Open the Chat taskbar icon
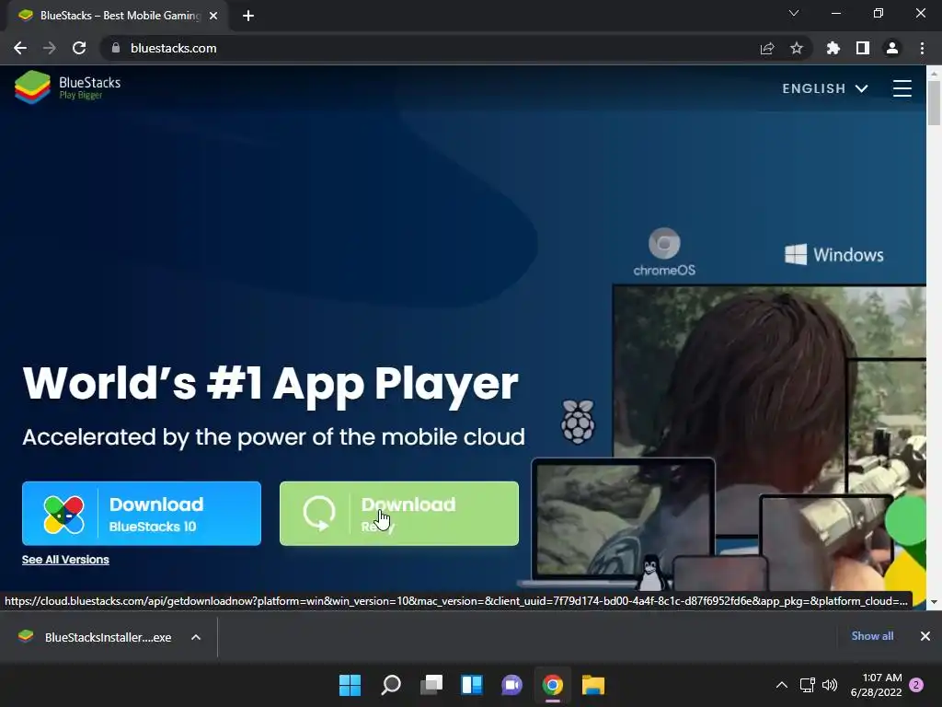 click(x=511, y=685)
